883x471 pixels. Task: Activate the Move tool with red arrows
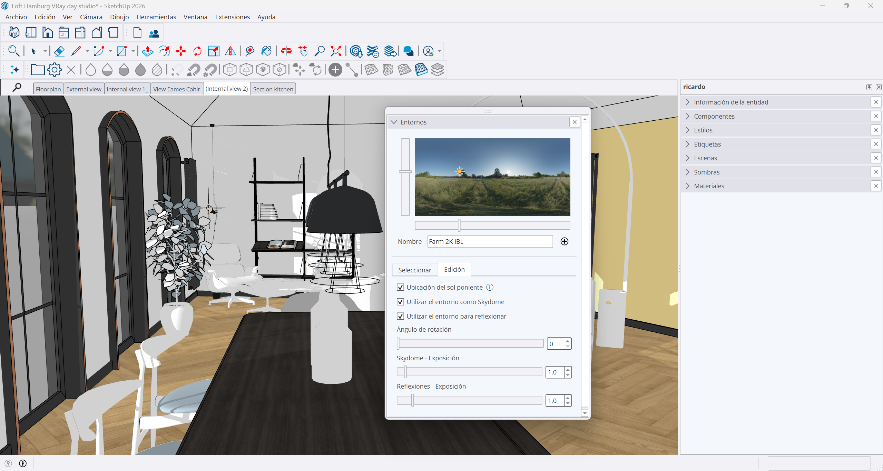(x=181, y=51)
